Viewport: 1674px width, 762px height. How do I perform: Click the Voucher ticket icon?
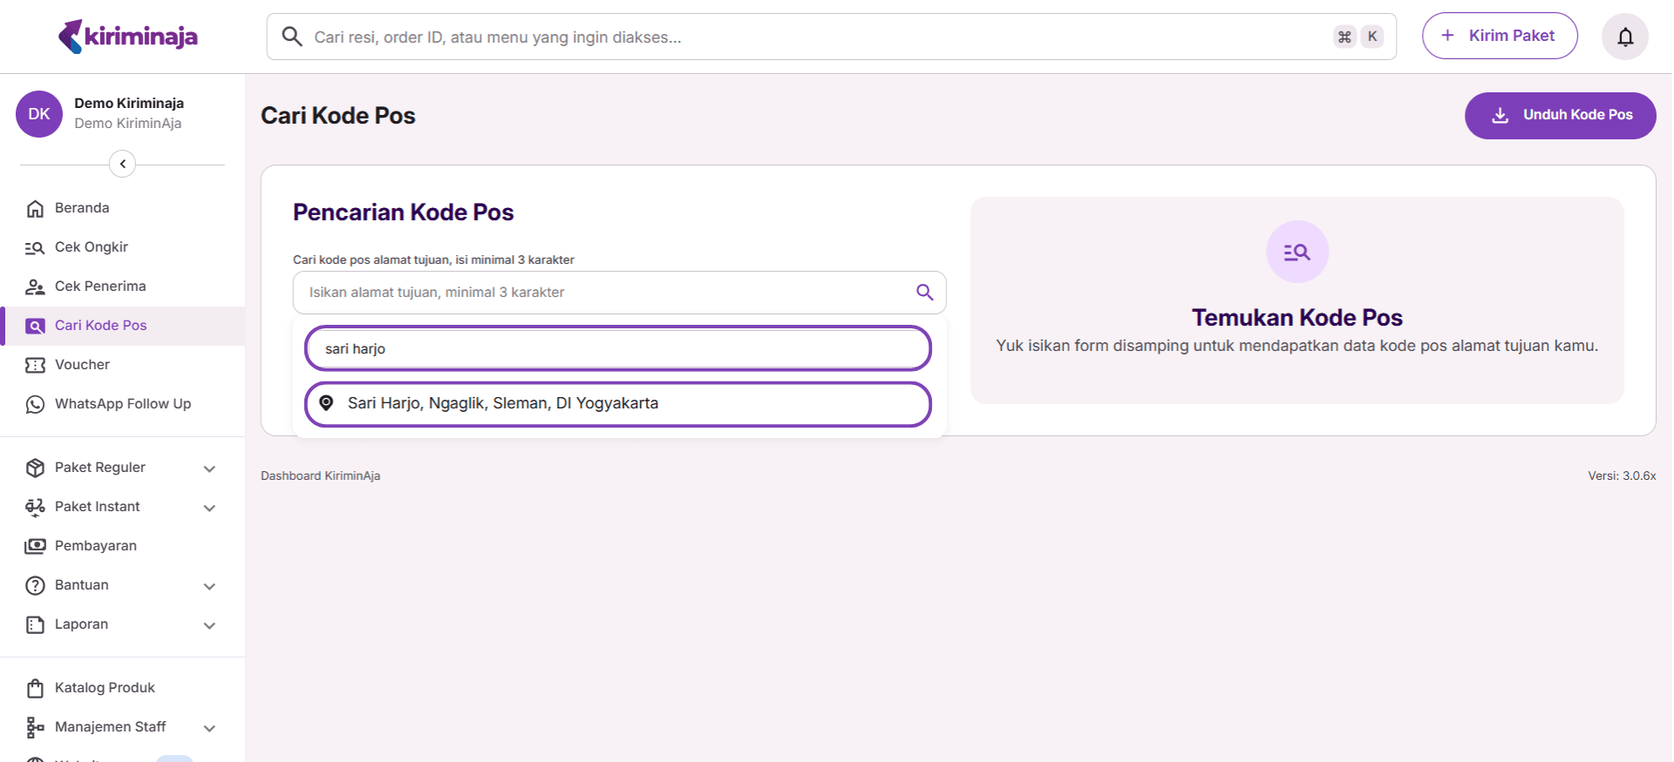point(35,365)
